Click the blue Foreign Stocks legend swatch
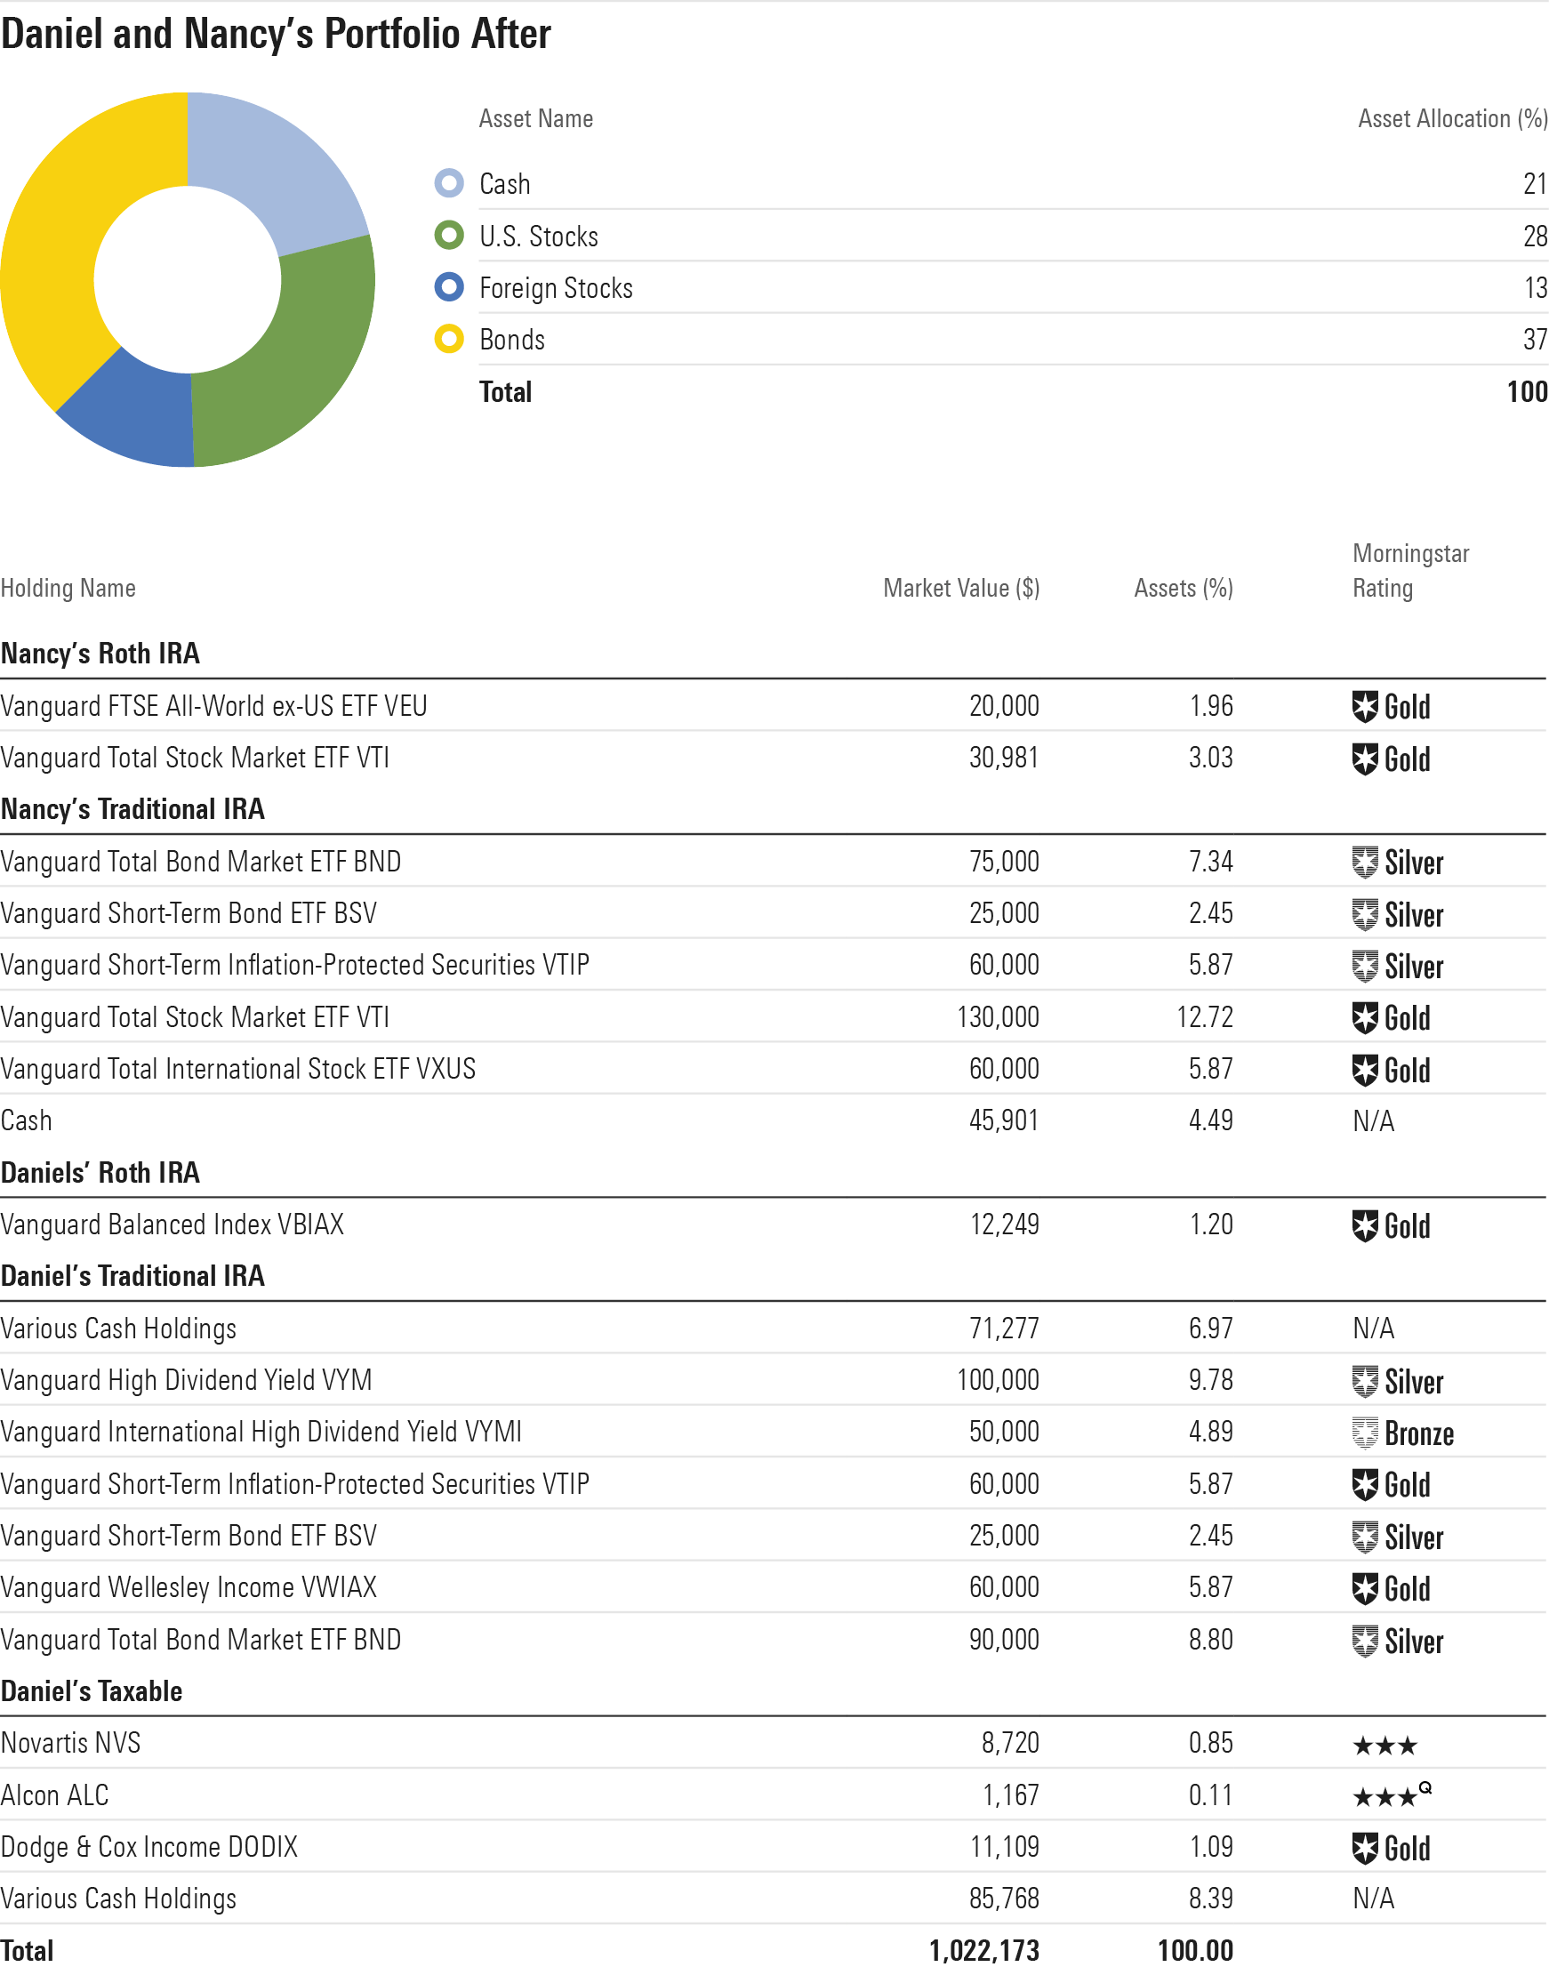1549x1975 pixels. (x=449, y=287)
